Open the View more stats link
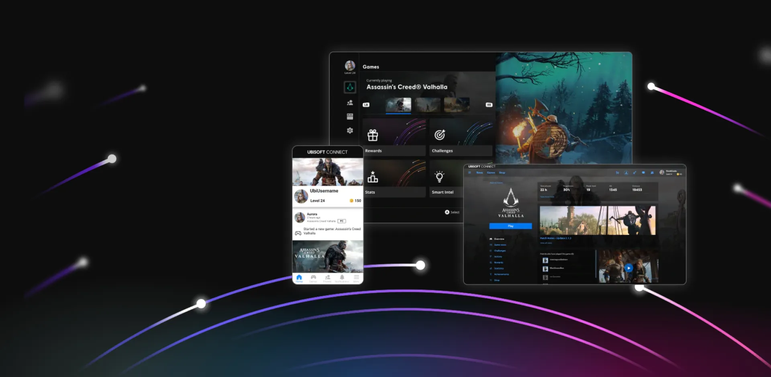Image resolution: width=771 pixels, height=377 pixels. (x=547, y=197)
